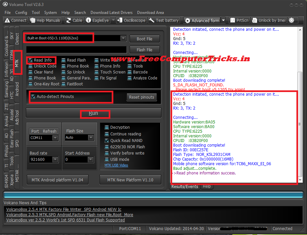307x235 pixels.
Task: Enable the Unlock Code option
Action: coord(30,66)
